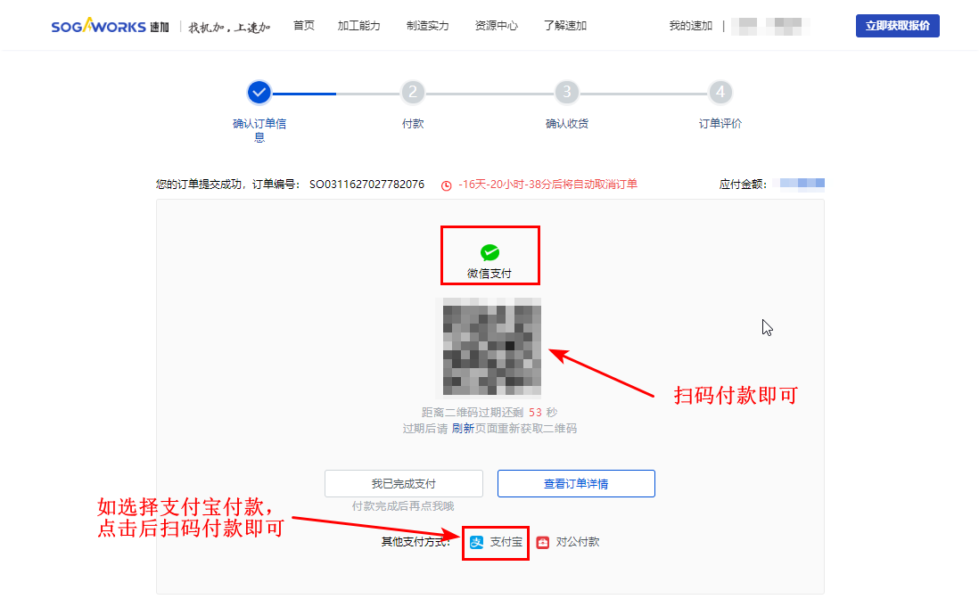Click the 立即获取报价 button

[897, 26]
